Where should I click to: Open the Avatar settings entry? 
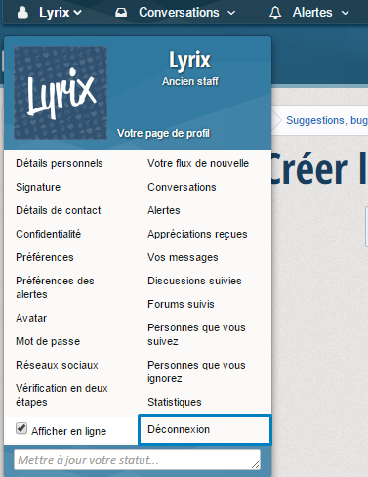31,318
